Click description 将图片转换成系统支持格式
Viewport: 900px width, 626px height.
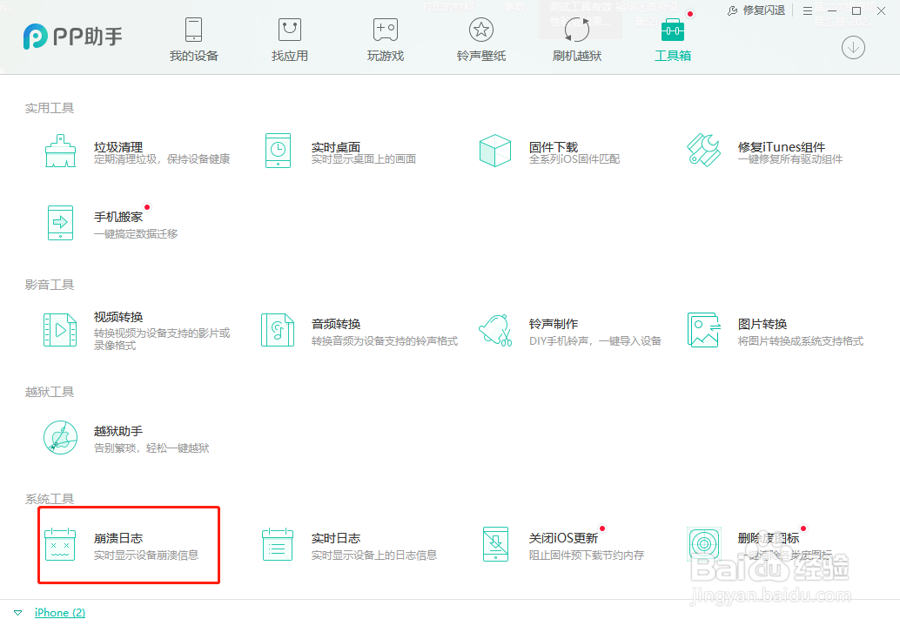(800, 341)
